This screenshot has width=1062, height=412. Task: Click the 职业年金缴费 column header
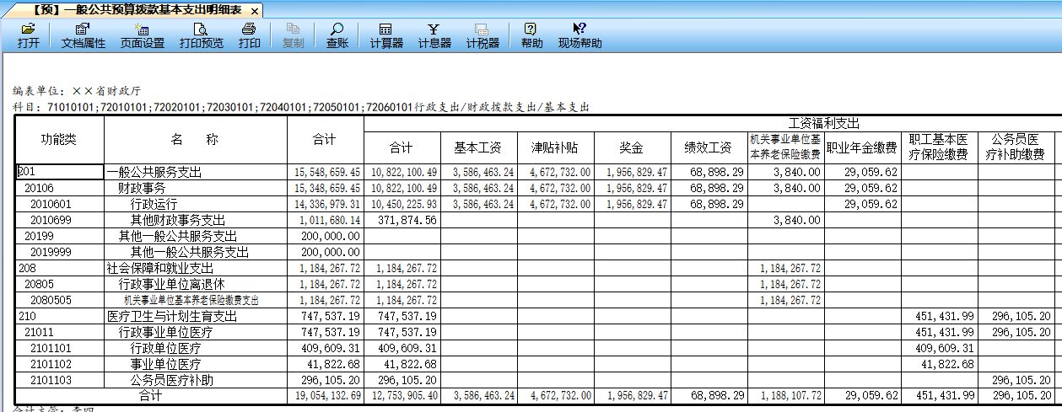[862, 147]
